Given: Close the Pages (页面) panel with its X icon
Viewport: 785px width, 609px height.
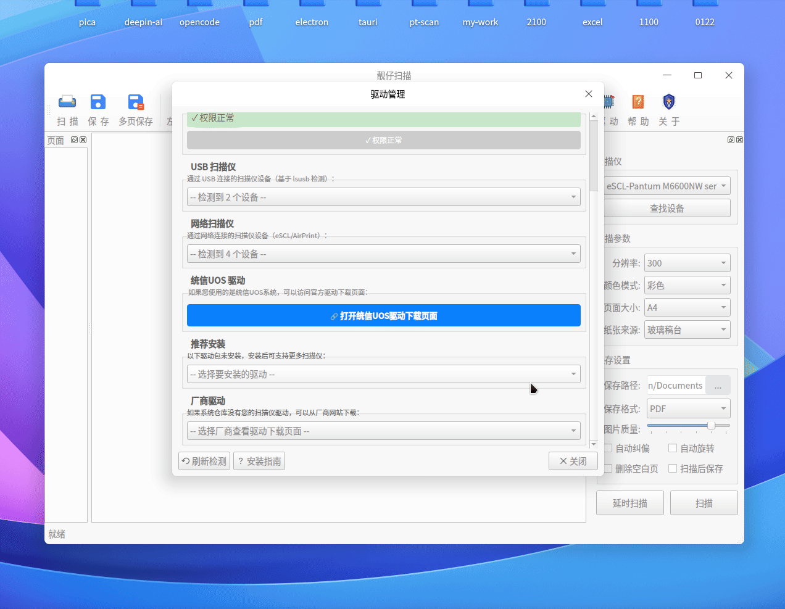Looking at the screenshot, I should coord(83,140).
